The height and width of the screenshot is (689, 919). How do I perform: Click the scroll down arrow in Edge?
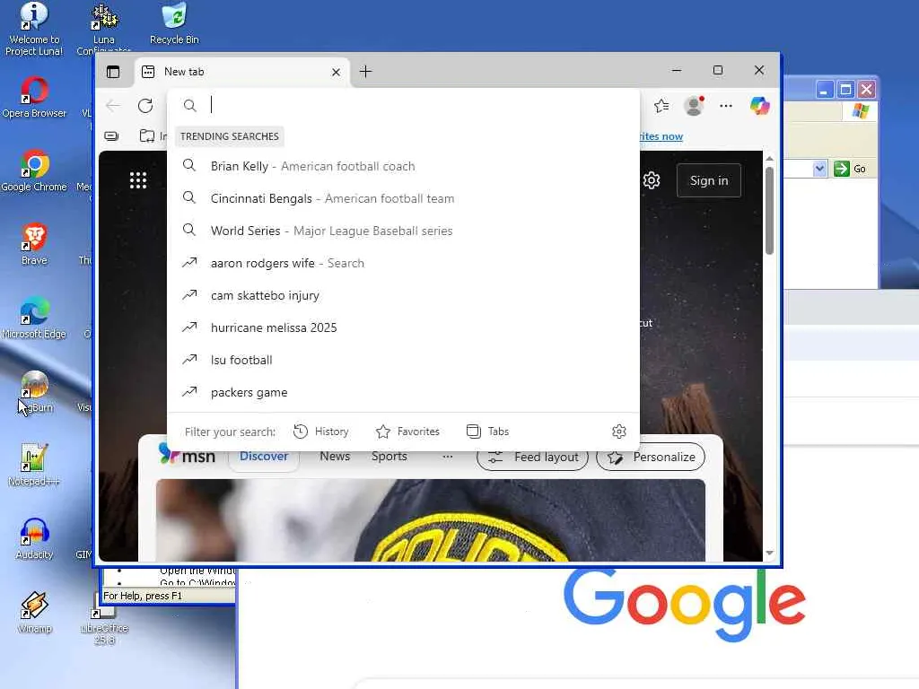tap(769, 553)
